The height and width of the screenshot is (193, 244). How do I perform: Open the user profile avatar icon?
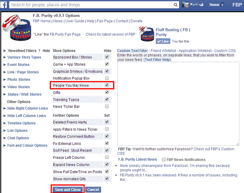pyautogui.click(x=185, y=5)
